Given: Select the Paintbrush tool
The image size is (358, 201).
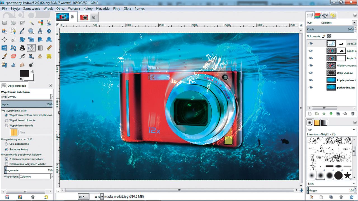Looking at the screenshot, I should coord(4,56).
